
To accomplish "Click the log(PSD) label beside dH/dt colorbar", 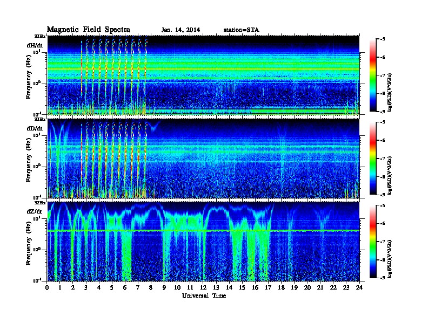I will coord(390,92).
